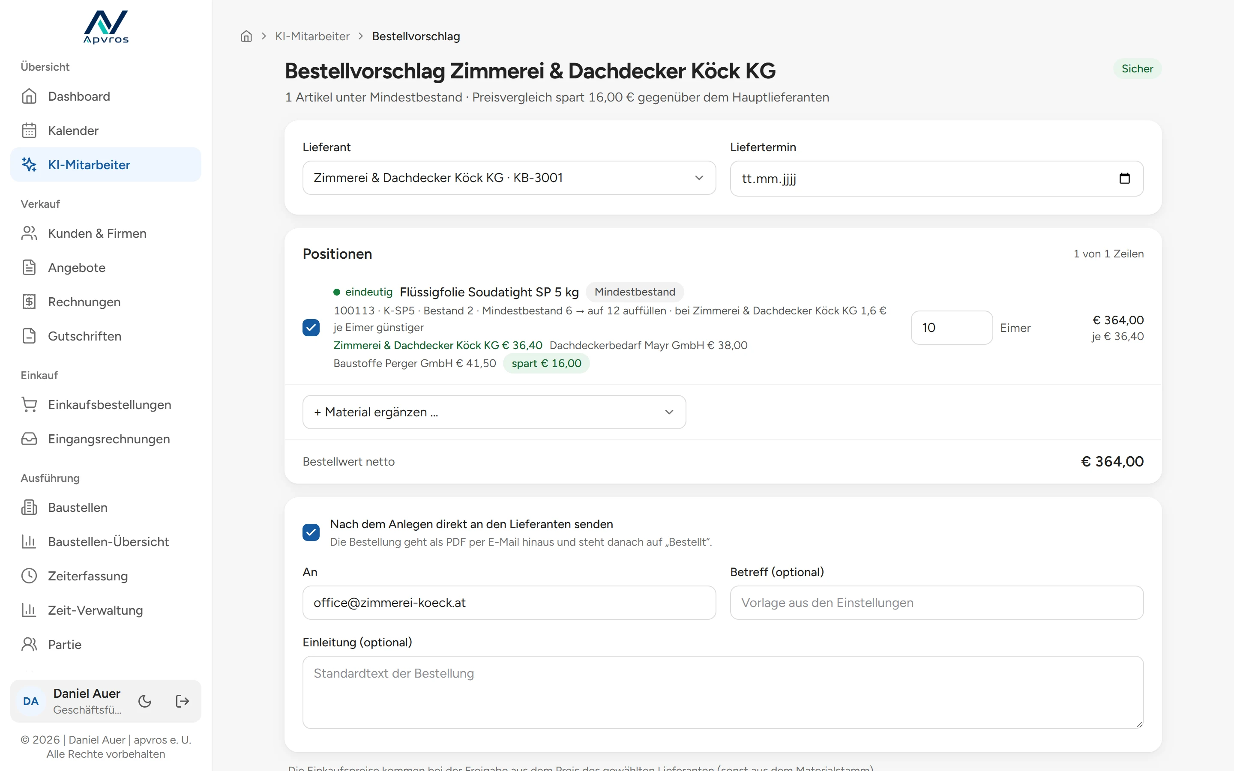
Task: Click the Angebote document icon
Action: (x=29, y=267)
